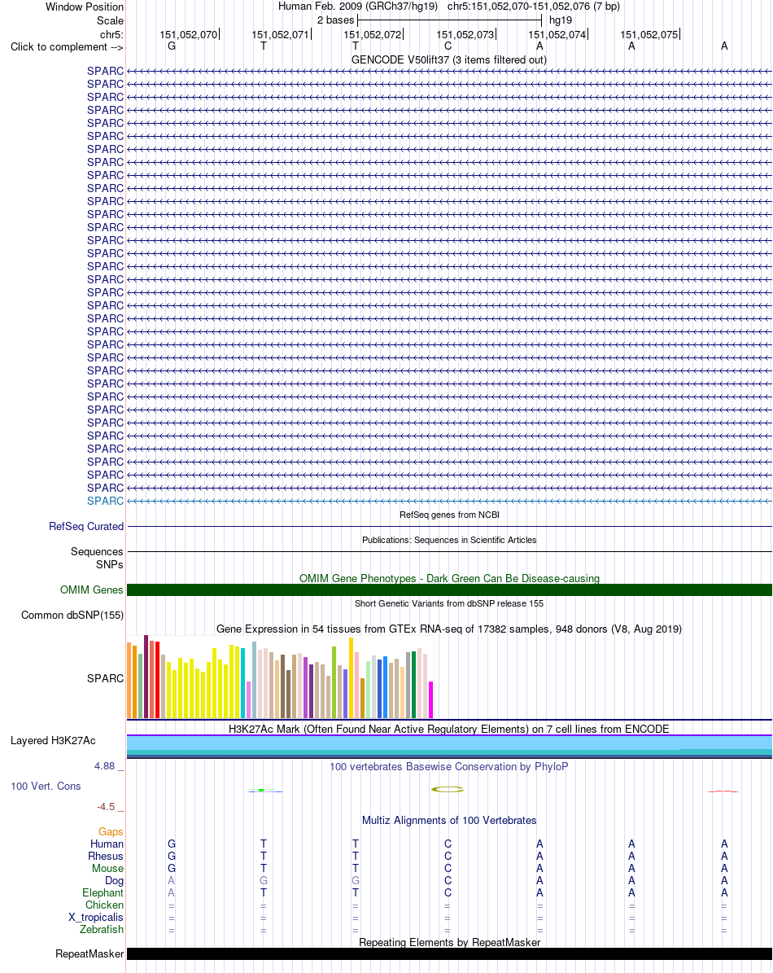The height and width of the screenshot is (973, 773).
Task: Click the magenta bar ending the GTEx chart
Action: 430,700
